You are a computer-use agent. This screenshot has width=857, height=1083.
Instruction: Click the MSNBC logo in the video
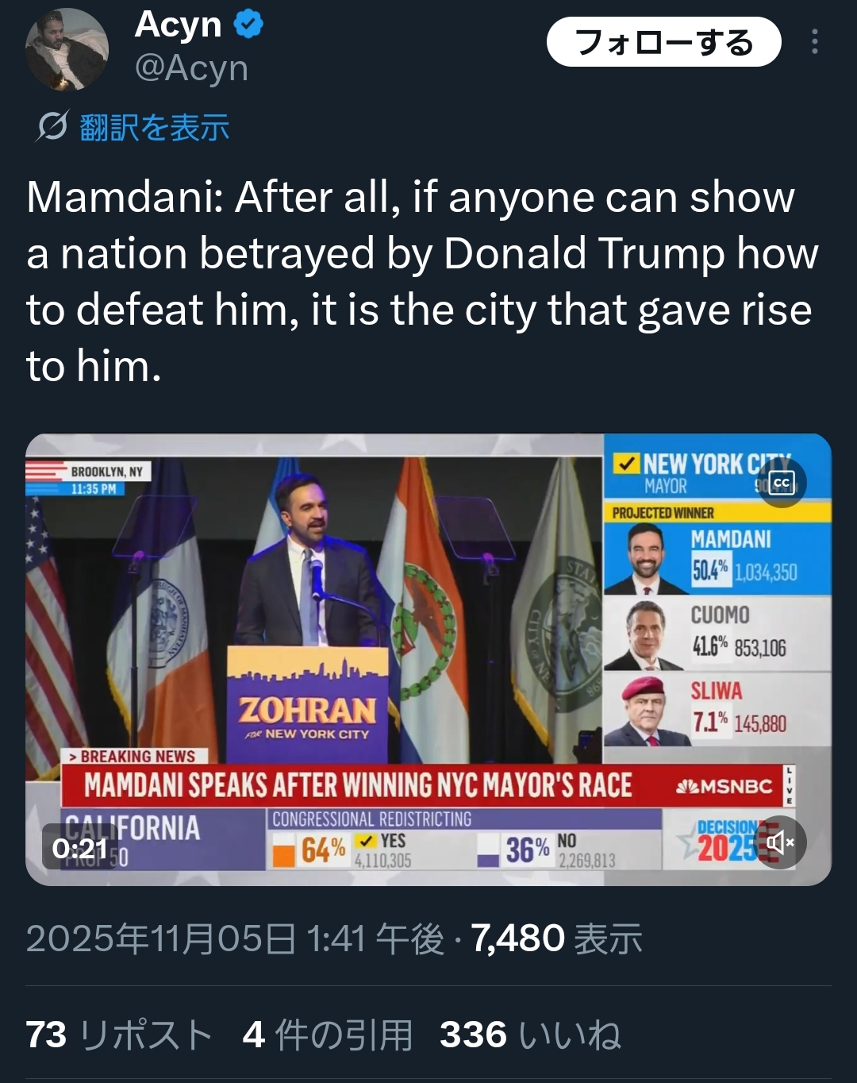point(724,786)
